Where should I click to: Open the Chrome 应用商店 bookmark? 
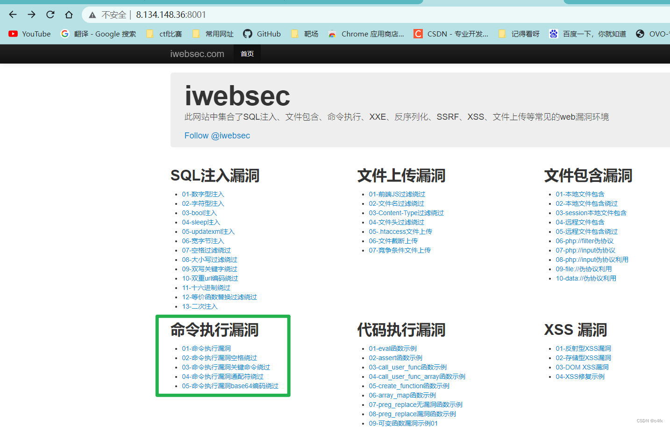pos(366,34)
